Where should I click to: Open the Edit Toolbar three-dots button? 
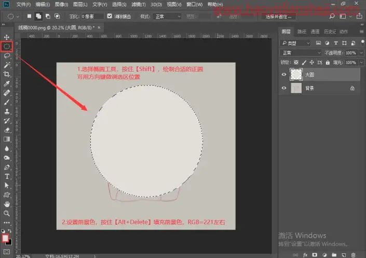coord(7,223)
